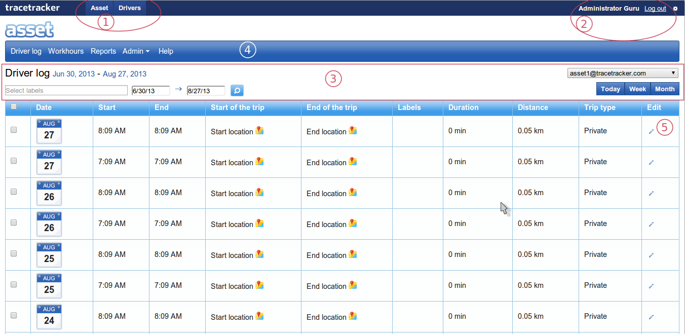The image size is (685, 334).
Task: Click the Distance column header
Action: click(x=533, y=107)
